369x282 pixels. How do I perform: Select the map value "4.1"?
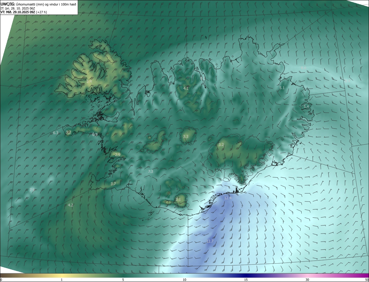pyautogui.click(x=186, y=88)
